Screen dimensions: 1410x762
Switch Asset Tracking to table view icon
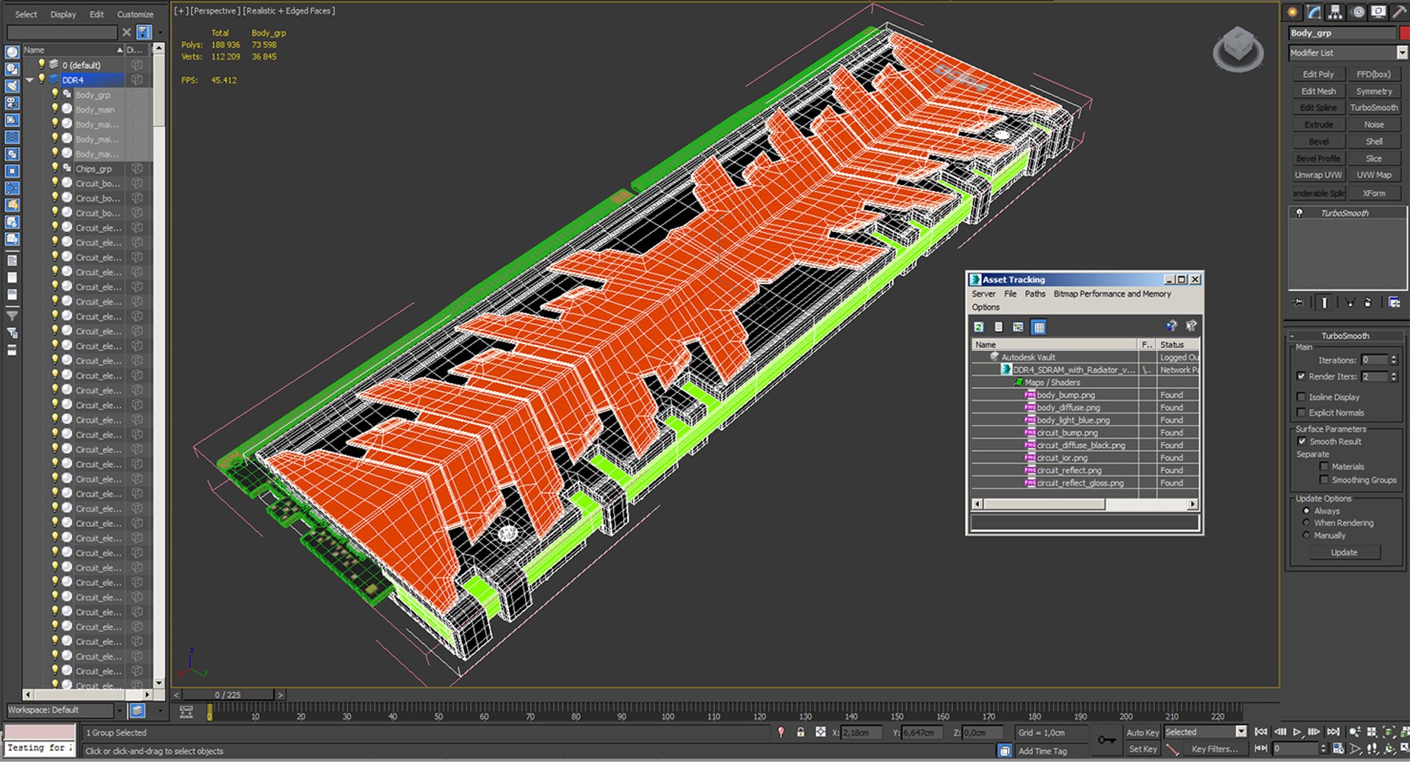(x=1038, y=327)
